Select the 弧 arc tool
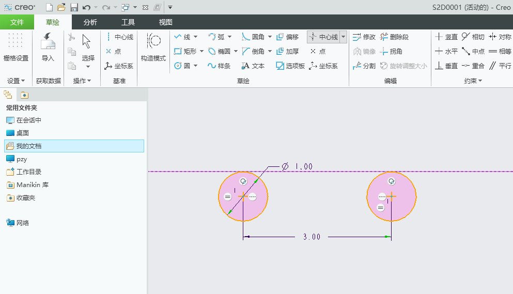 (x=216, y=37)
